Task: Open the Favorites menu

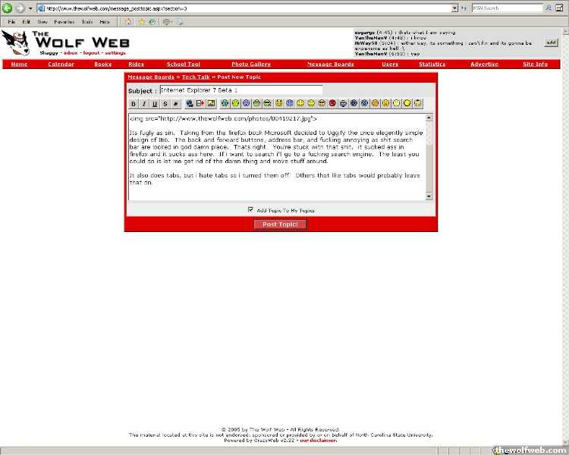Action: [64, 22]
